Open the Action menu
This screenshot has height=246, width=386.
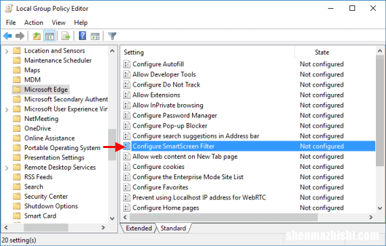coord(34,22)
